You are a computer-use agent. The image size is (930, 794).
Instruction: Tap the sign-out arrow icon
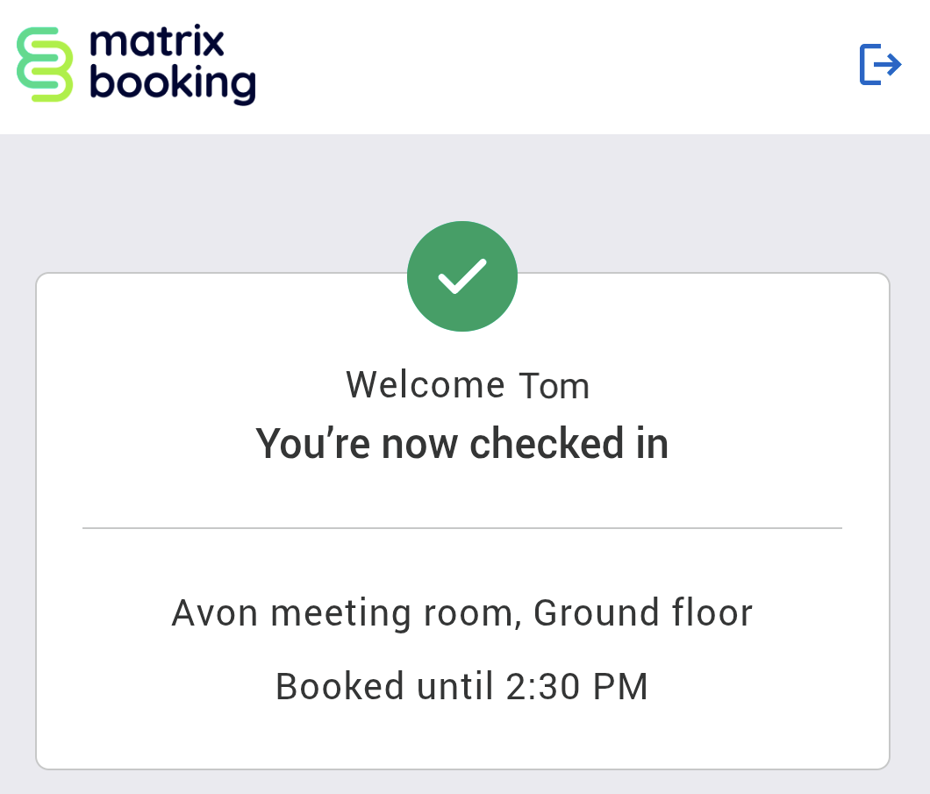pos(879,63)
